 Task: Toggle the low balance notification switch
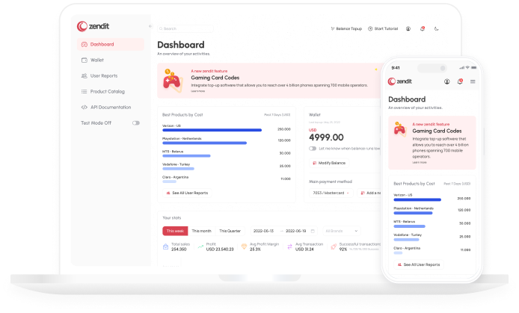[x=313, y=149]
